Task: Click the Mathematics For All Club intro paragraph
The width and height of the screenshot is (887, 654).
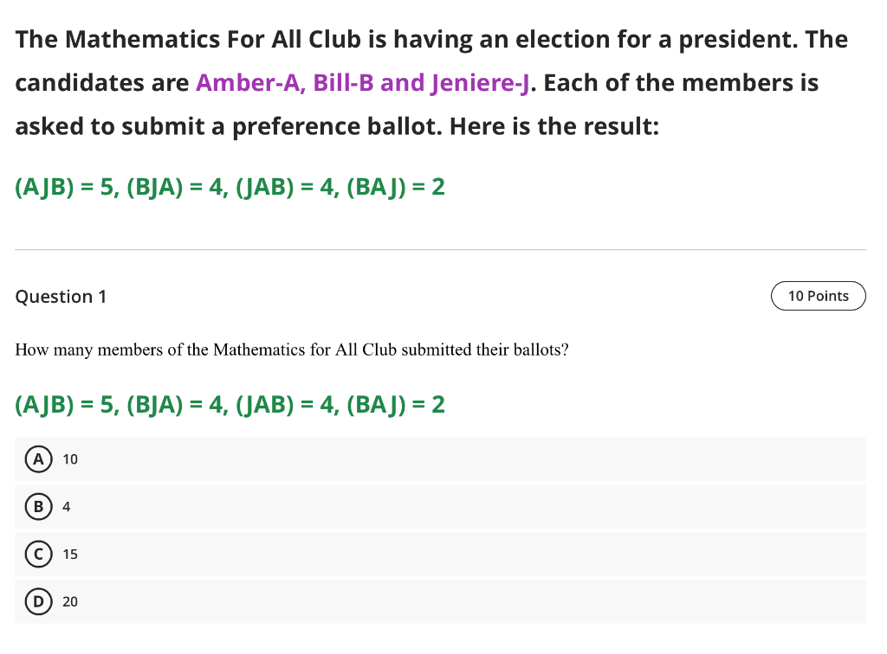Action: point(431,82)
